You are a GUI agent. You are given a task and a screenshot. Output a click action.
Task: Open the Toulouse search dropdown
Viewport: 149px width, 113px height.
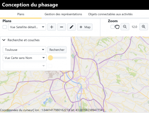coord(24,50)
